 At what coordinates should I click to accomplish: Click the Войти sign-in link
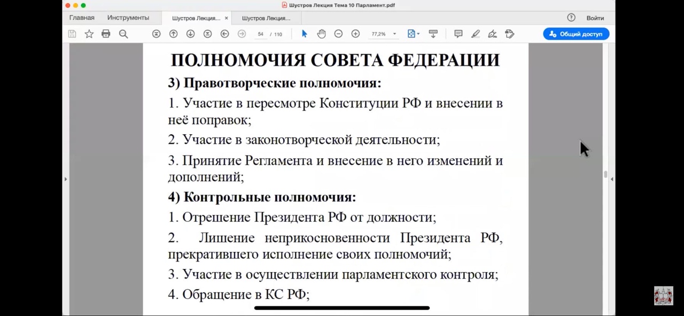coord(595,18)
